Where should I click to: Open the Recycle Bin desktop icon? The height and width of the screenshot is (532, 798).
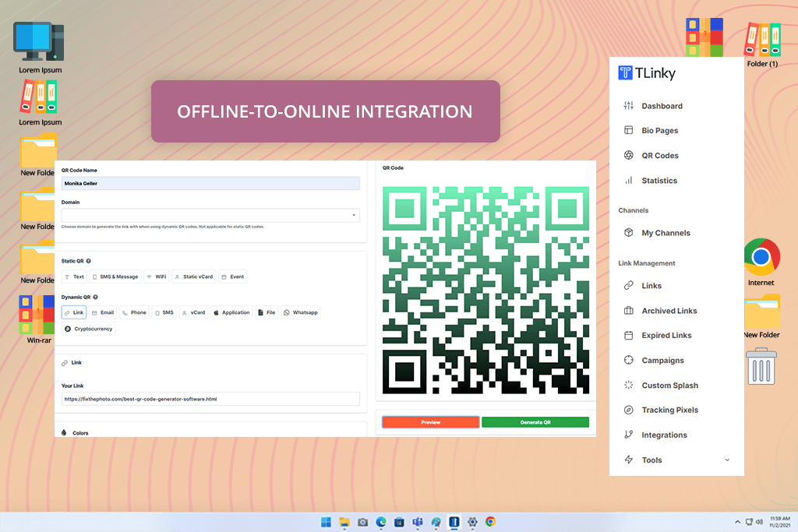tap(761, 366)
